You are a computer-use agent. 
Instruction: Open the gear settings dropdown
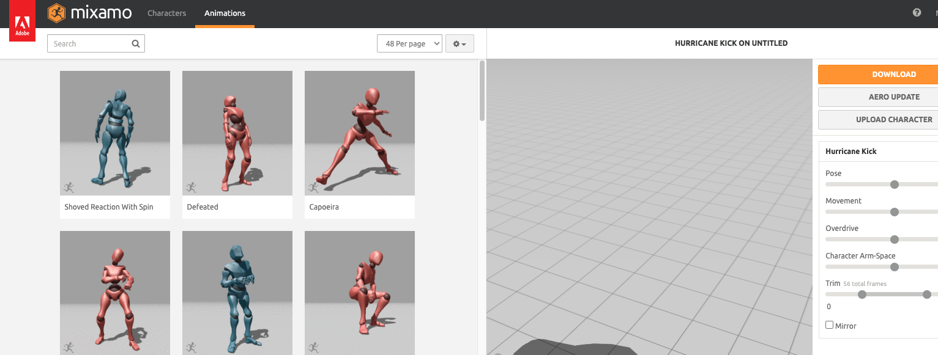click(460, 44)
